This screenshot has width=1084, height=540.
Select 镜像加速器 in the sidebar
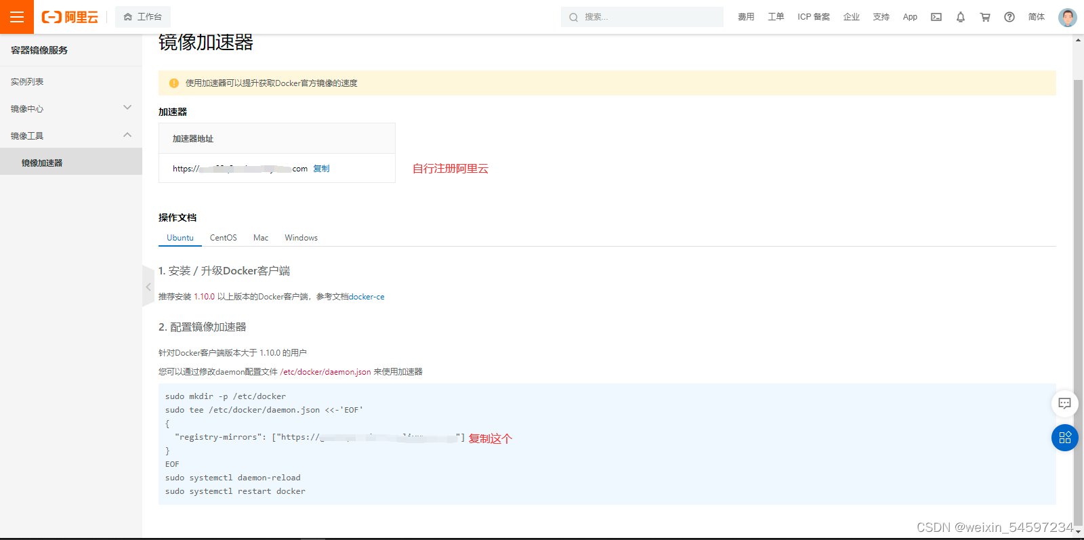click(x=71, y=163)
